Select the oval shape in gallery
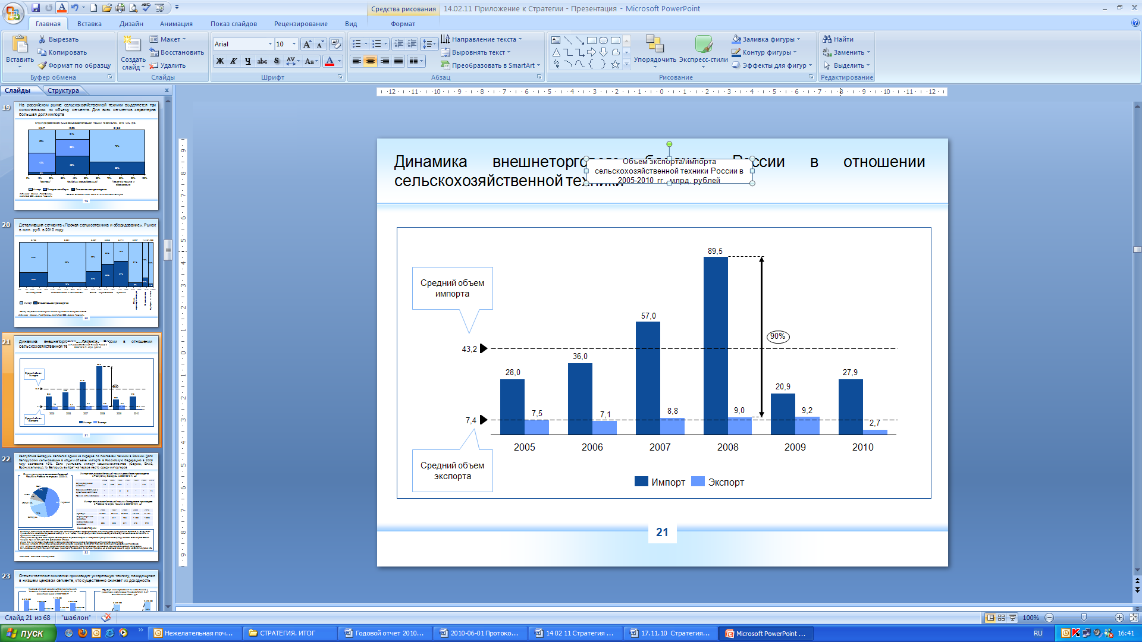Viewport: 1142px width, 642px height. 603,40
